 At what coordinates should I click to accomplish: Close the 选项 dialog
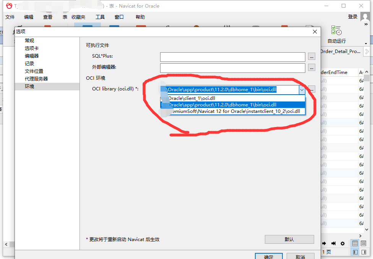pyautogui.click(x=315, y=32)
